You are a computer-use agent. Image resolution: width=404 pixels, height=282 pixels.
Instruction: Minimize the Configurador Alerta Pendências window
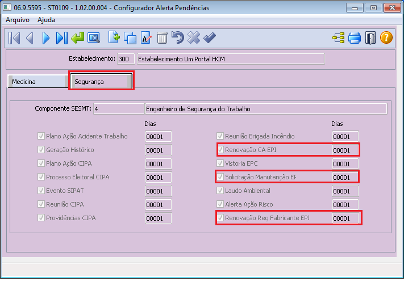point(355,8)
